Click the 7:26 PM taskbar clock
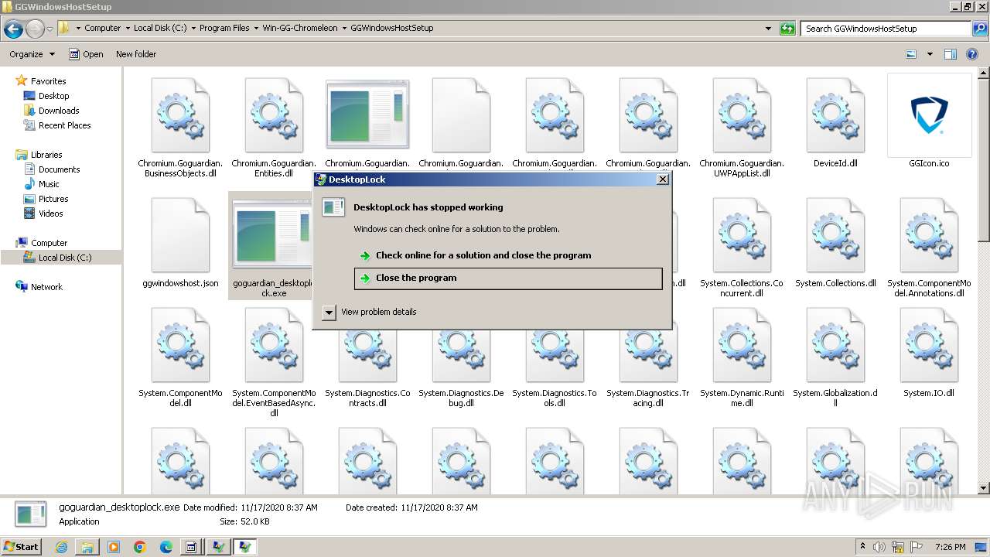Image resolution: width=990 pixels, height=557 pixels. pos(951,547)
